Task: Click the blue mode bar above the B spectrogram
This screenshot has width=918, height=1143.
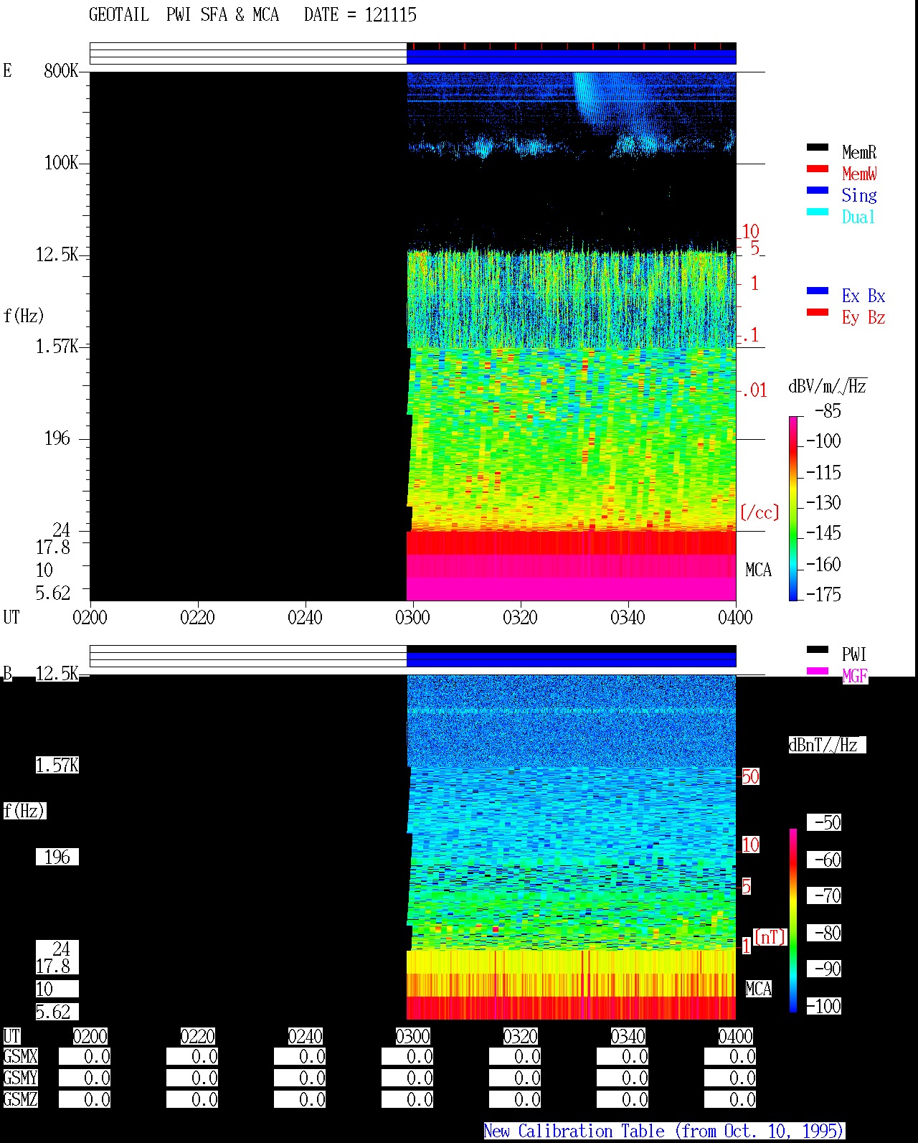Action: pos(571,659)
